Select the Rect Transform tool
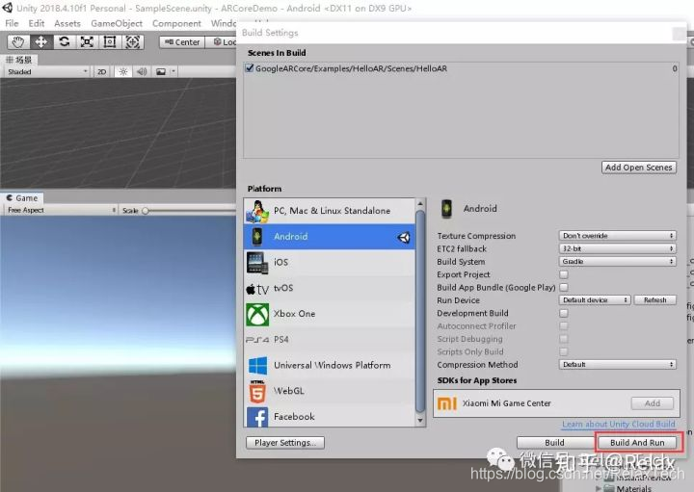The height and width of the screenshot is (492, 694). point(110,42)
